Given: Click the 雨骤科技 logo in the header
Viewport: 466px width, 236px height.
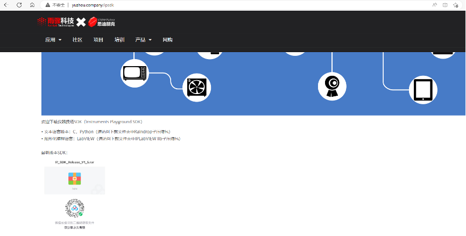Looking at the screenshot, I should [x=55, y=22].
